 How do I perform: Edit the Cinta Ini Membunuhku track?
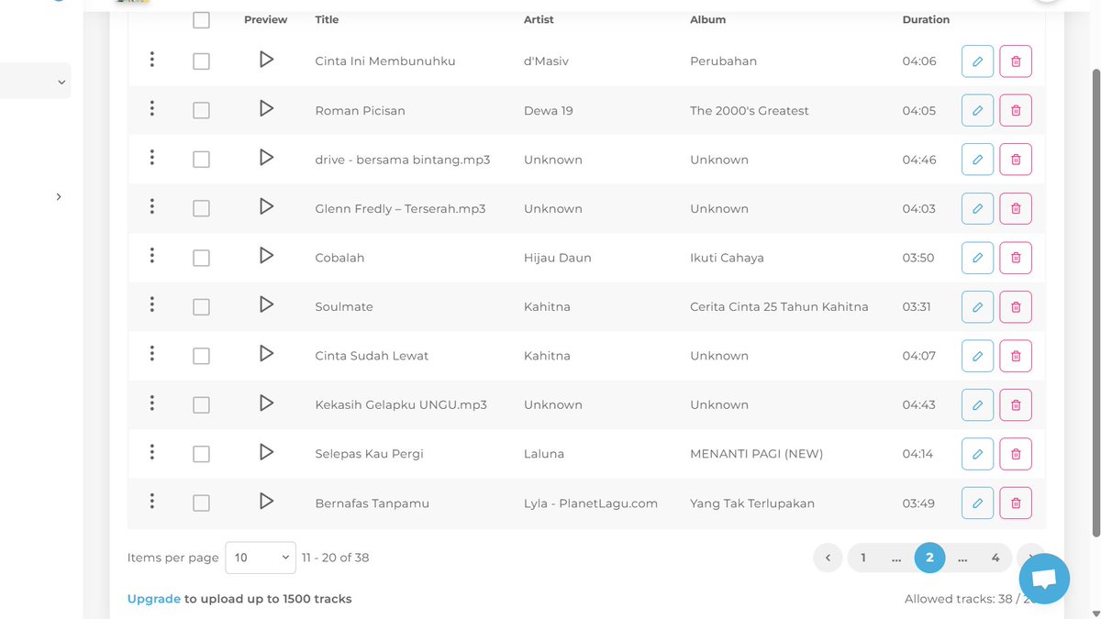click(977, 61)
